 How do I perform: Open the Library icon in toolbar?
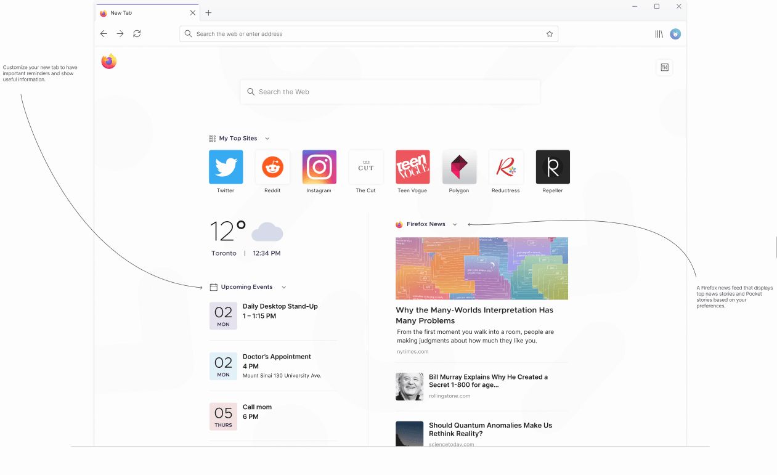tap(659, 34)
